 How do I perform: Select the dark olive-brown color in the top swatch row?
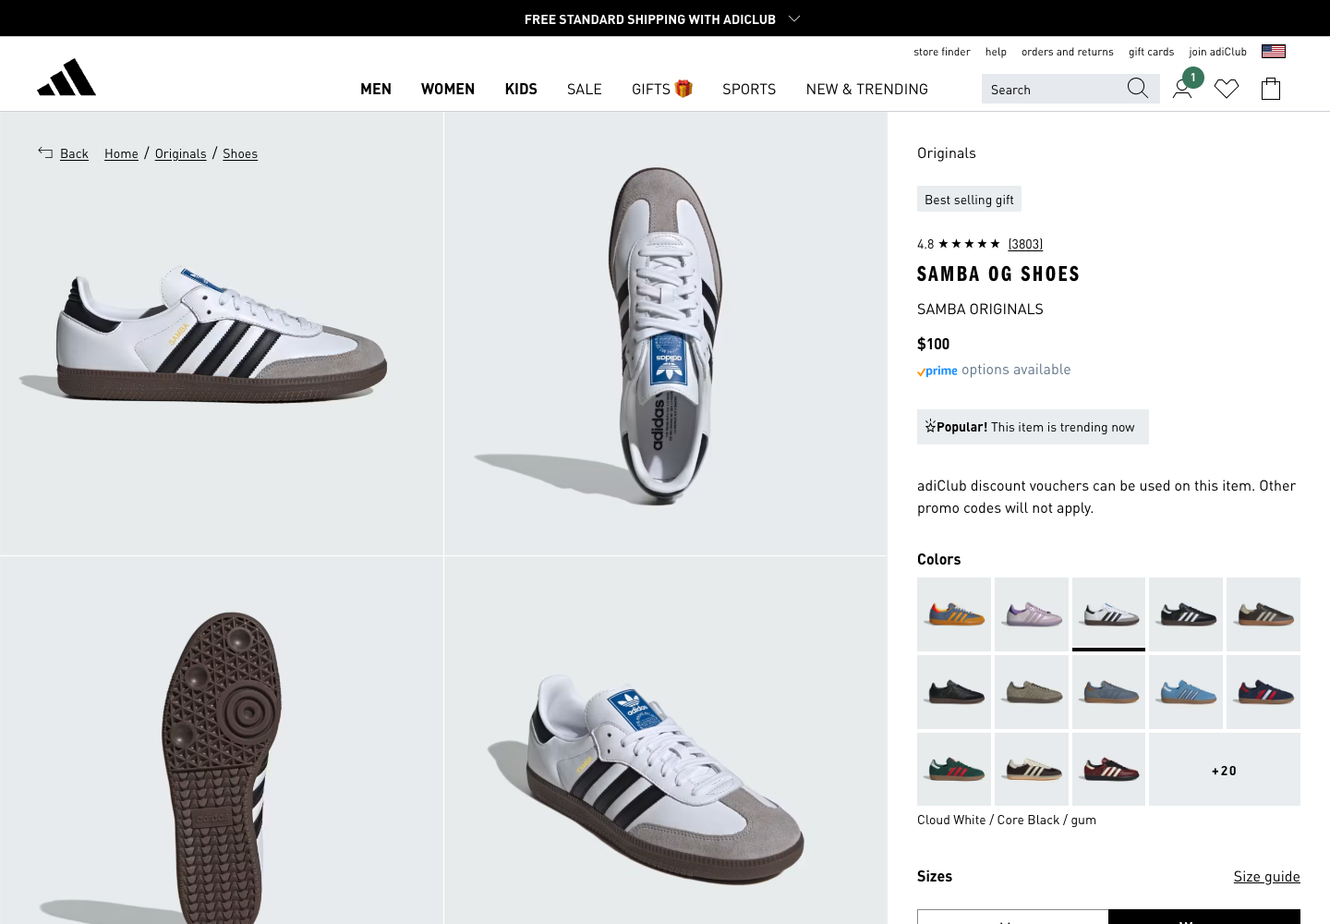point(1263,614)
